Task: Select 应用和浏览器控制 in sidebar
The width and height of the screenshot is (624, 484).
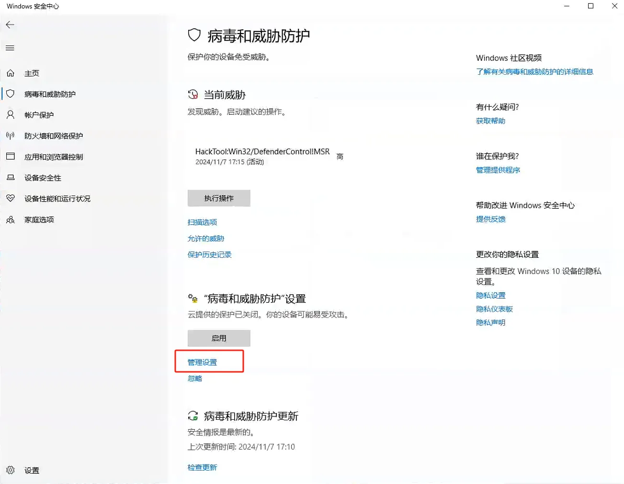Action: [54, 157]
